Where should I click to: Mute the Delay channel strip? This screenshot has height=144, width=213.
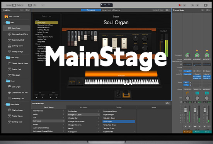(x=204, y=127)
